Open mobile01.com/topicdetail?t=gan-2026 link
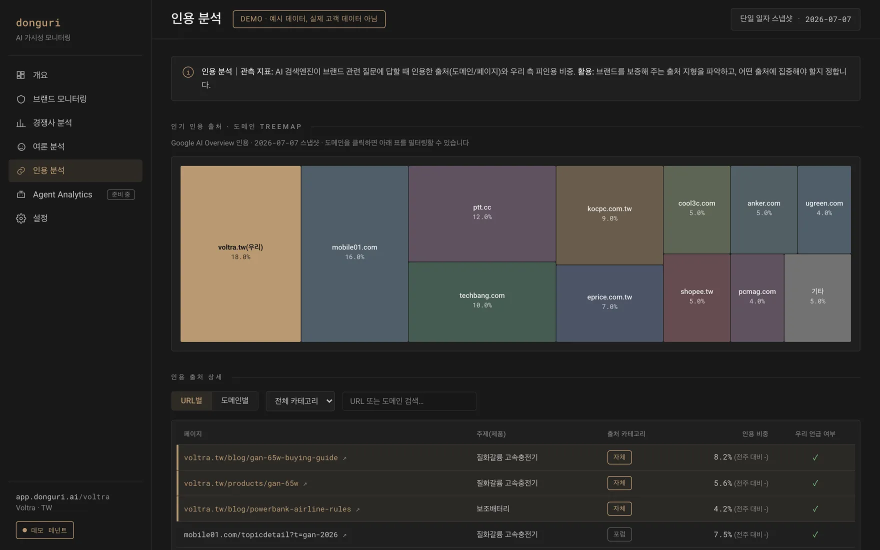The image size is (880, 550). click(260, 535)
